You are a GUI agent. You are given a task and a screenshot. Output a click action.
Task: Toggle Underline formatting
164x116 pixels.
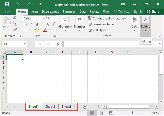pyautogui.click(x=37, y=24)
